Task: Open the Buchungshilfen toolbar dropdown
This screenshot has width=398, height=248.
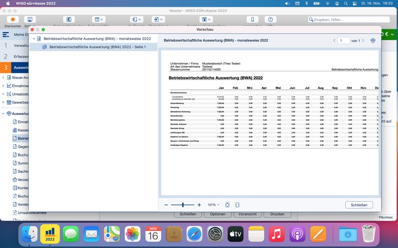Action: [99, 19]
